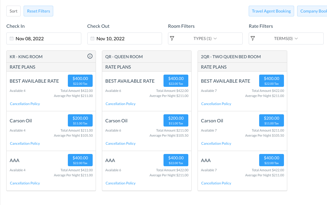Screen dimensions: 327x205
Task: View Cancellation Policy for Queen Room AAA rate
Action: pos(120,183)
